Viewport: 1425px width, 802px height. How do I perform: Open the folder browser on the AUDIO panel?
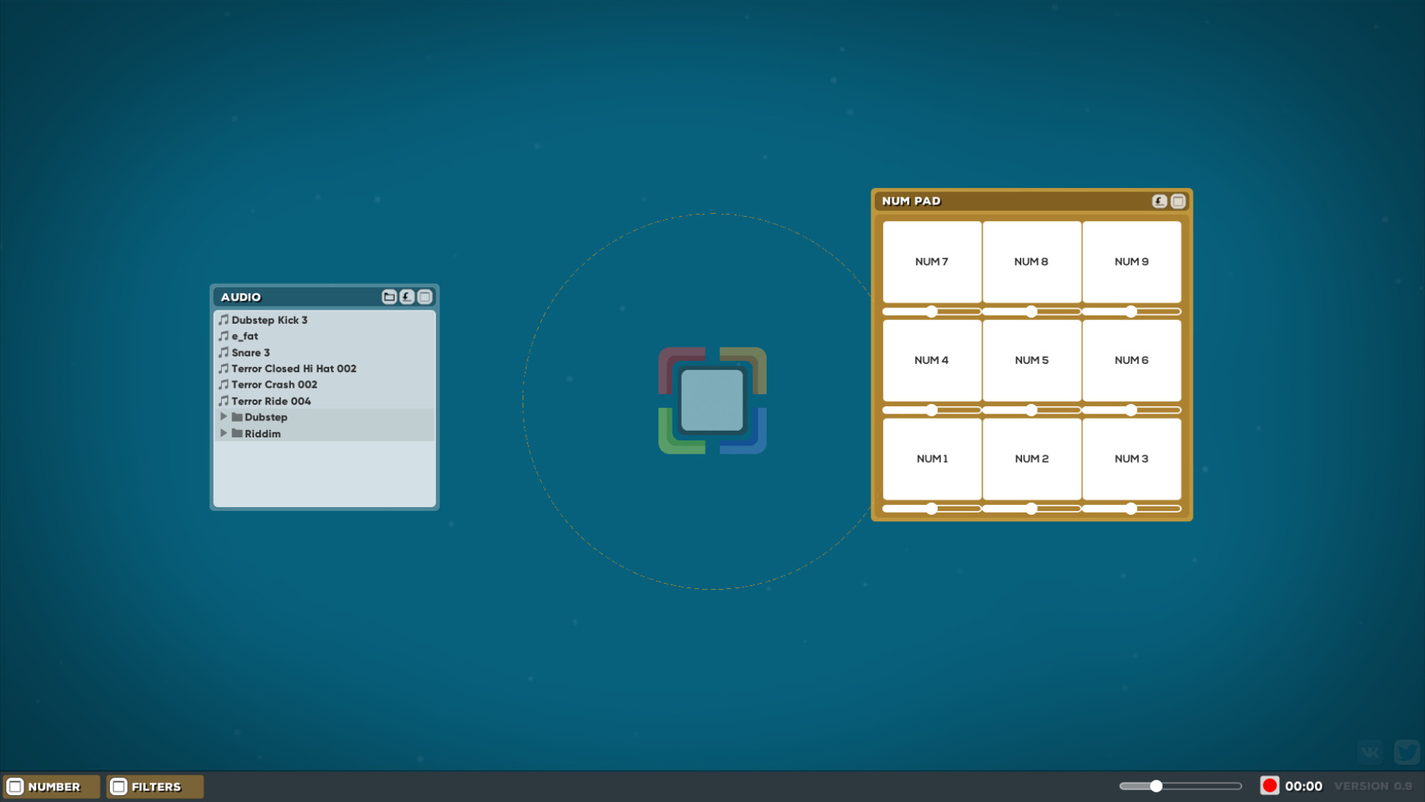(390, 296)
